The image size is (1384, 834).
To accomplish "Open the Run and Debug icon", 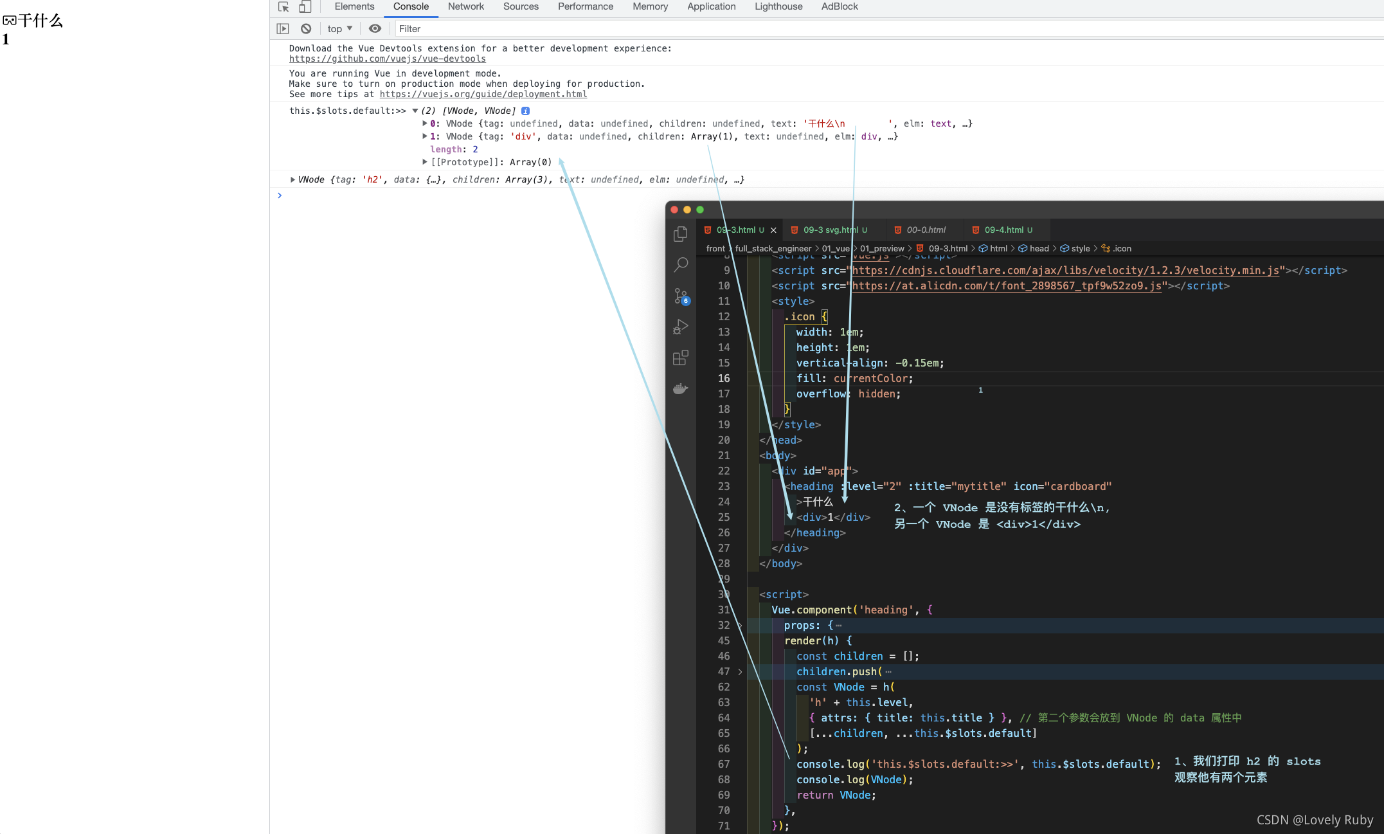I will tap(680, 327).
